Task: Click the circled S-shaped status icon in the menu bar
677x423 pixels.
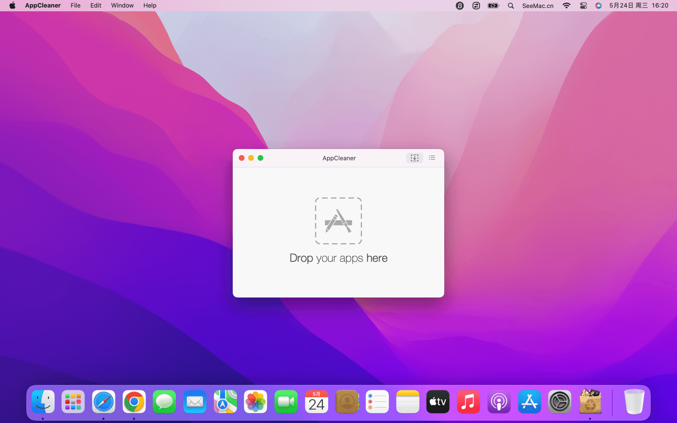Action: point(476,6)
